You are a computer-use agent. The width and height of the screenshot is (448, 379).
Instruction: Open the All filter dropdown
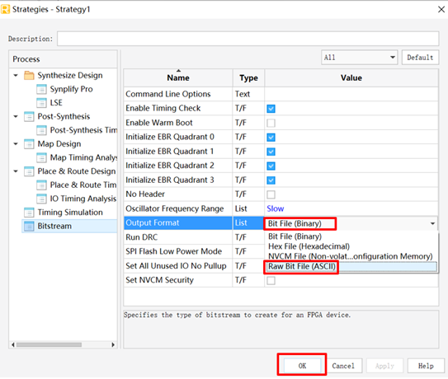click(x=359, y=58)
